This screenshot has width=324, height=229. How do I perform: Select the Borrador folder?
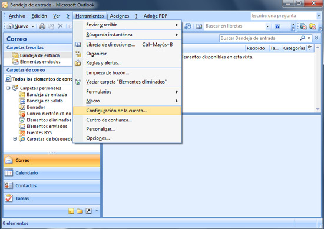36,107
